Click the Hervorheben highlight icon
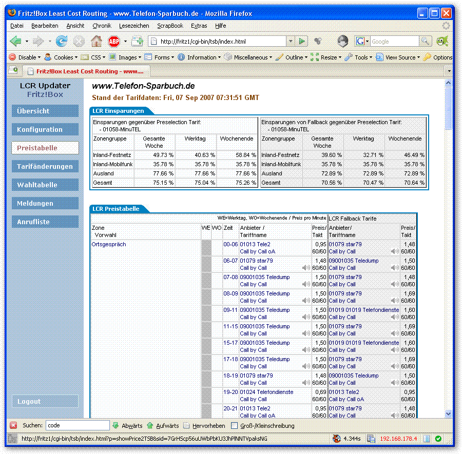 (x=186, y=425)
